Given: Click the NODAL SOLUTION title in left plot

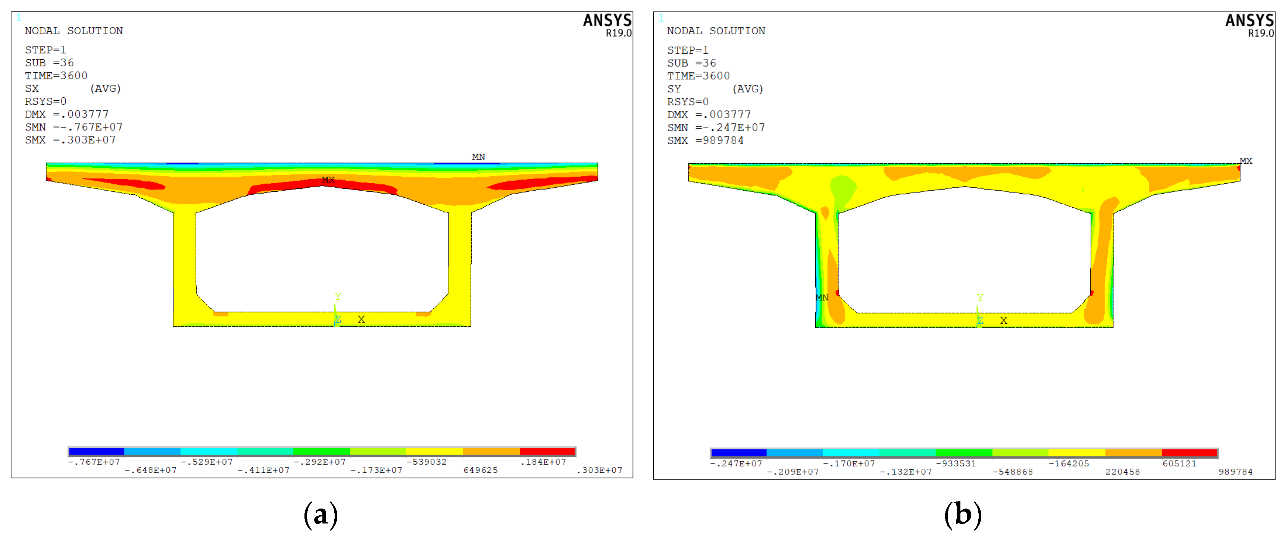Looking at the screenshot, I should click(x=74, y=31).
